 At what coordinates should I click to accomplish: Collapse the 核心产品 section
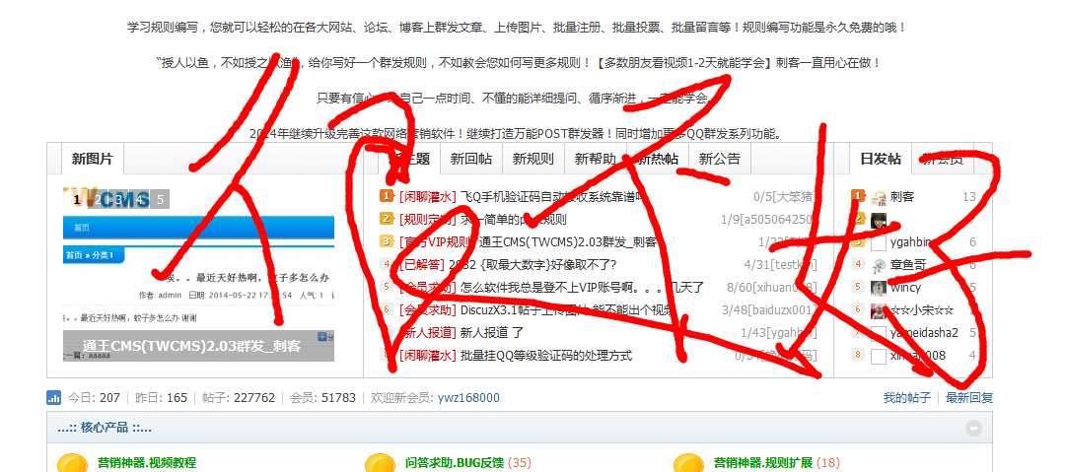(974, 428)
